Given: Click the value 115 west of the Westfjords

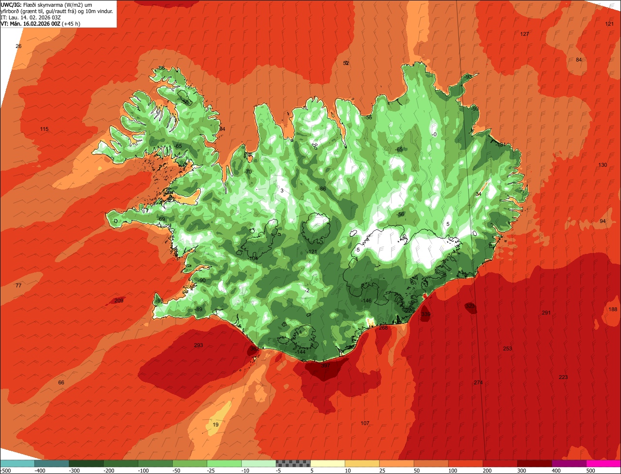Looking at the screenshot, I should tap(44, 129).
